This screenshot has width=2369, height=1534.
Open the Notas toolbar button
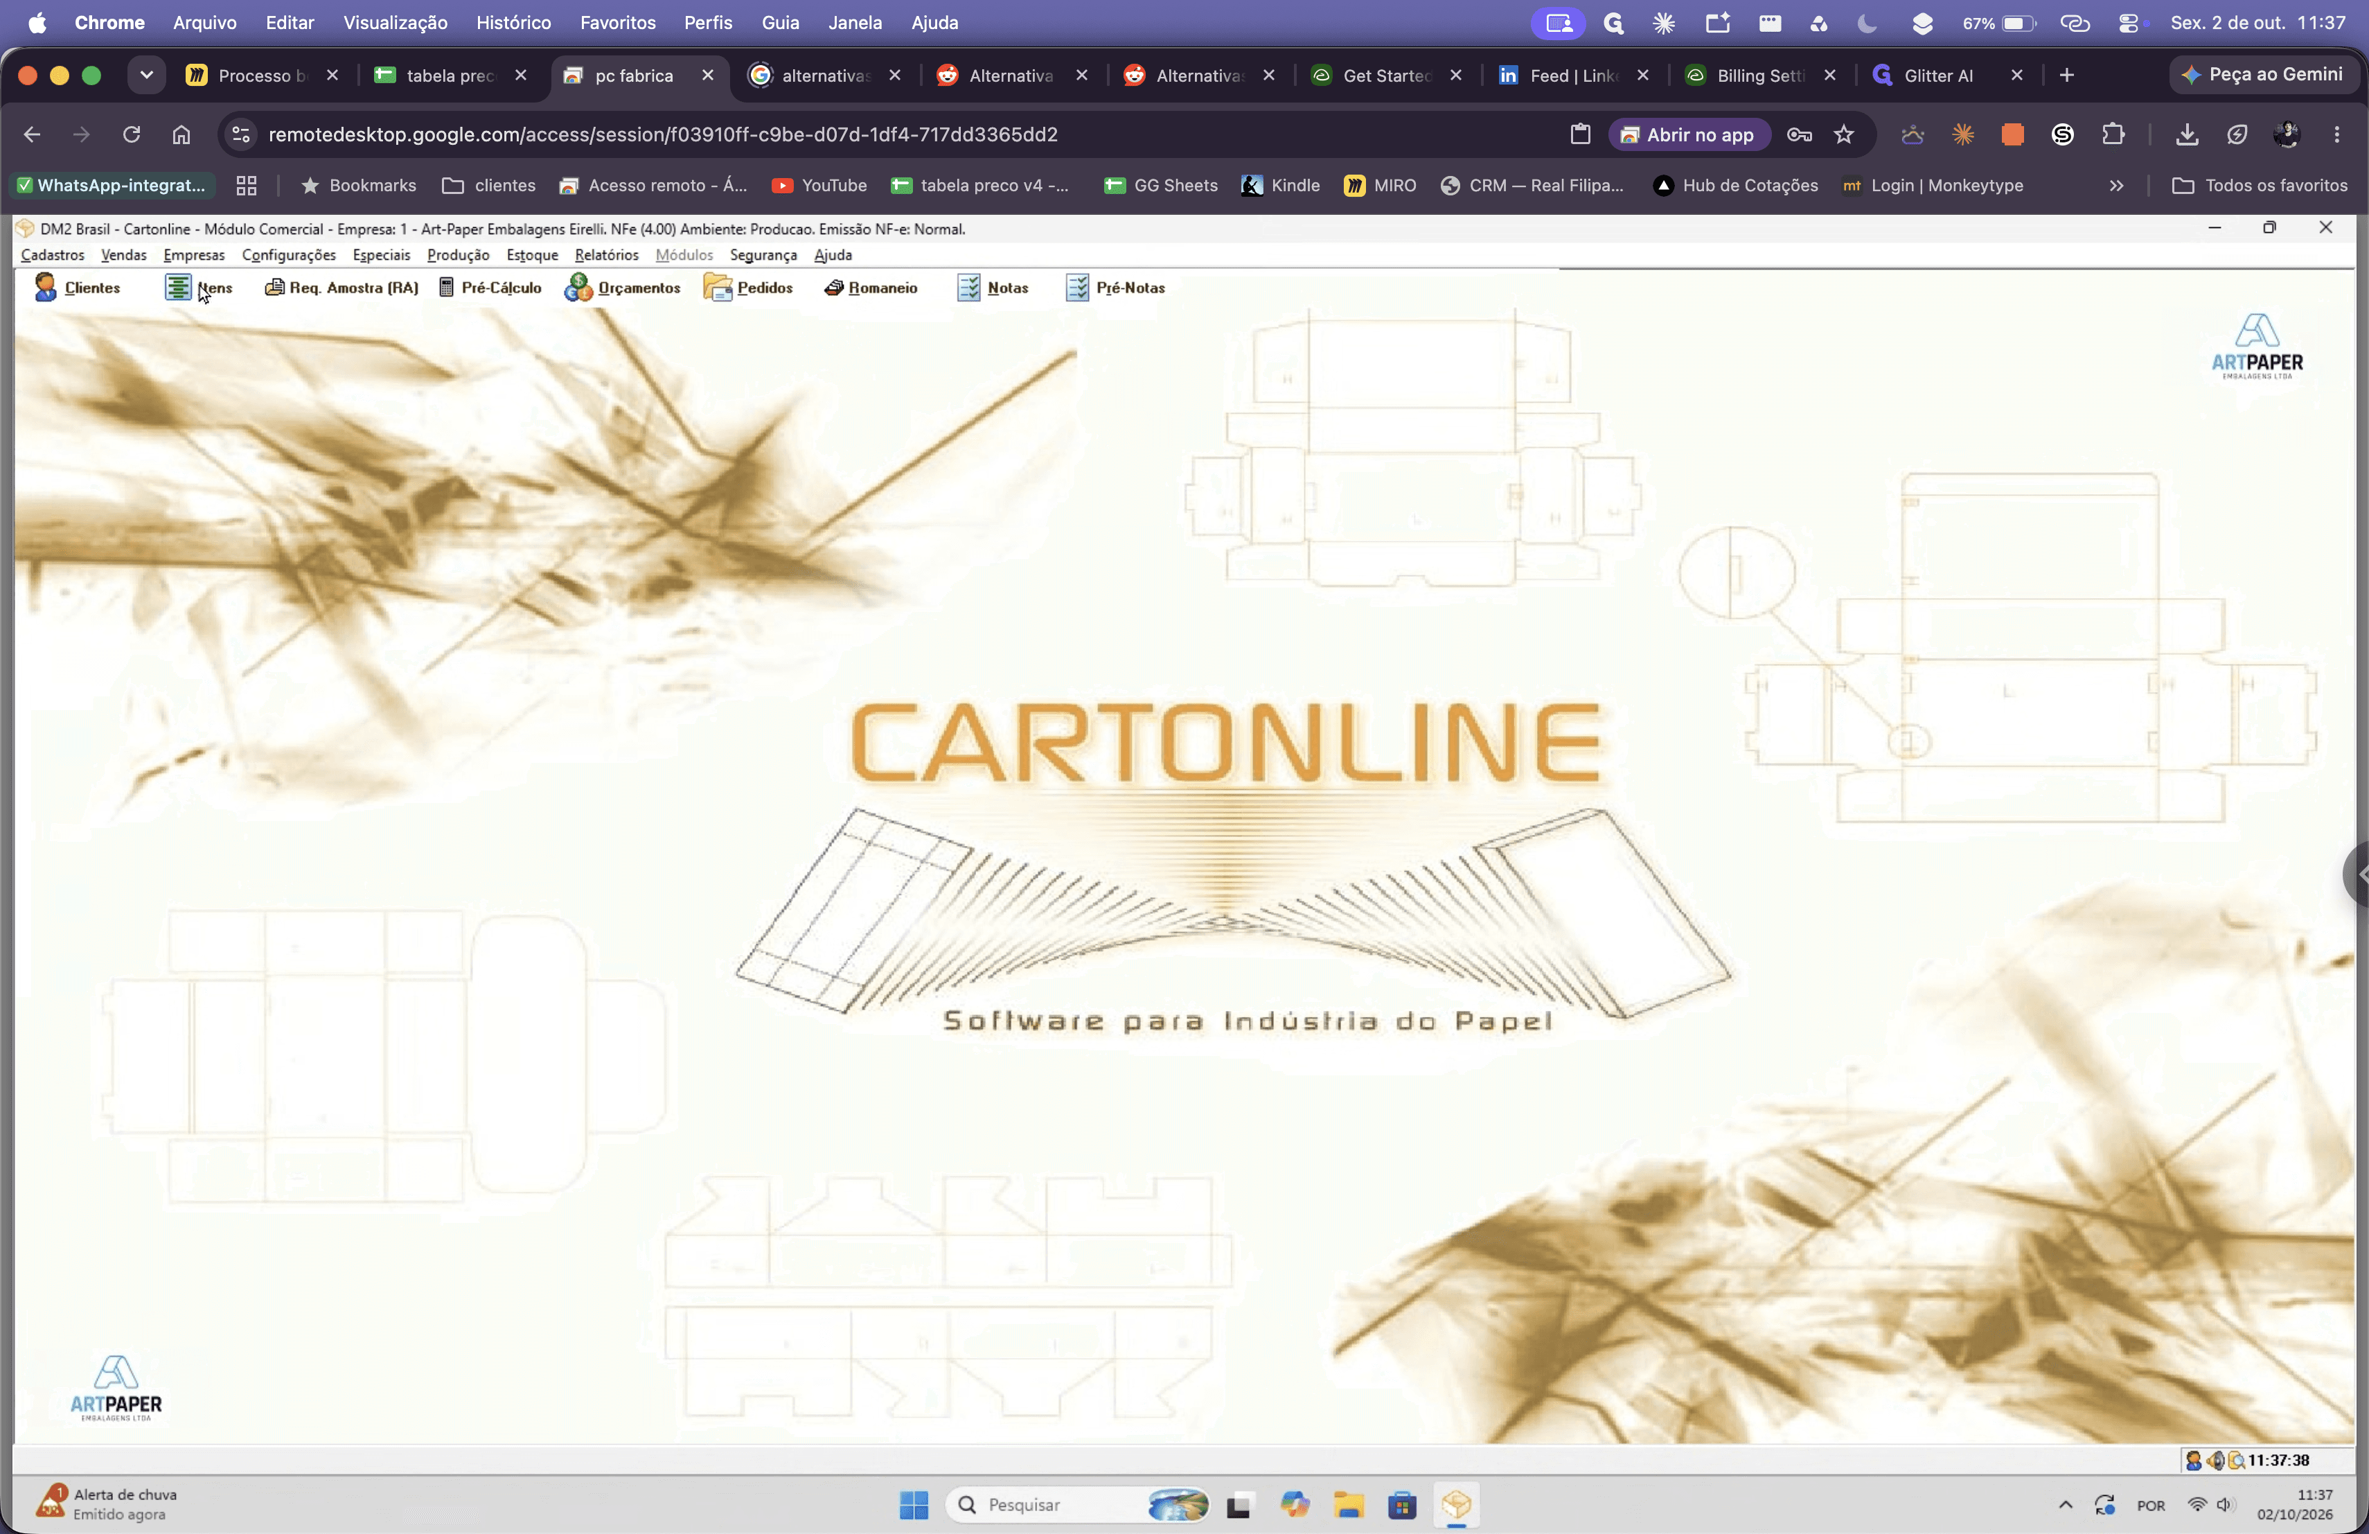point(993,288)
